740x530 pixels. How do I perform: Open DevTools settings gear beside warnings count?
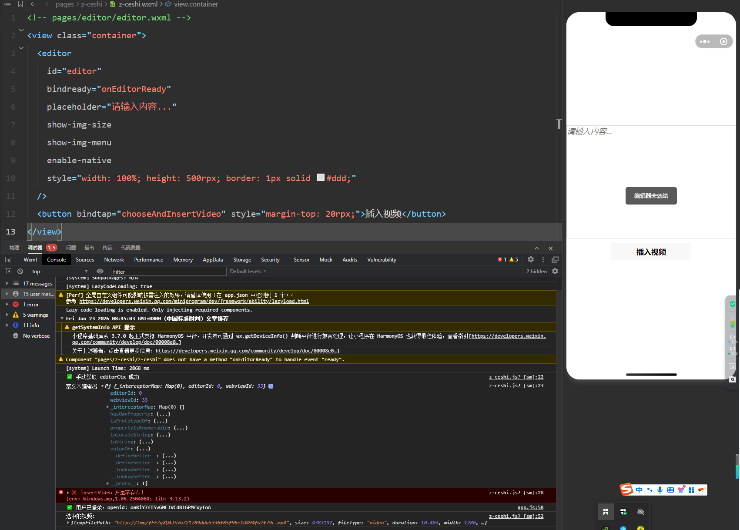pos(531,259)
